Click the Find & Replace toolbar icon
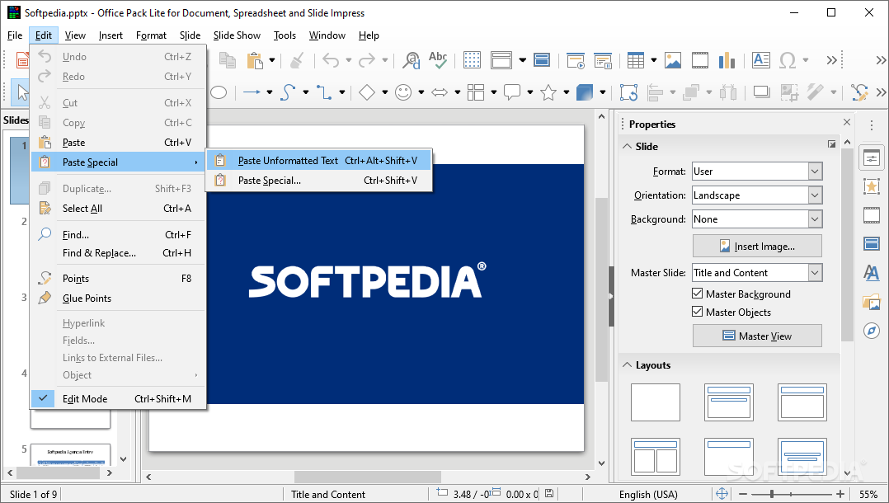The height and width of the screenshot is (503, 889). coord(411,59)
